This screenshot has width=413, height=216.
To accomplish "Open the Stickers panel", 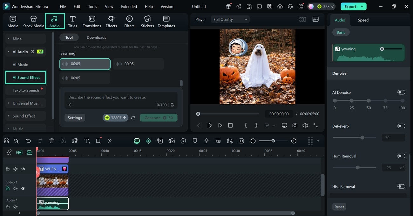I will (x=147, y=22).
